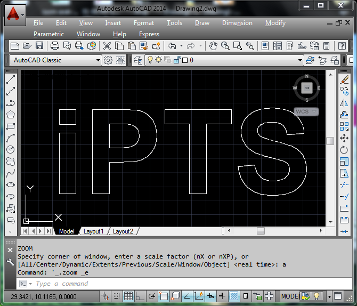Activate the Move tool
Viewport: 357px width, 306px height.
click(344, 138)
